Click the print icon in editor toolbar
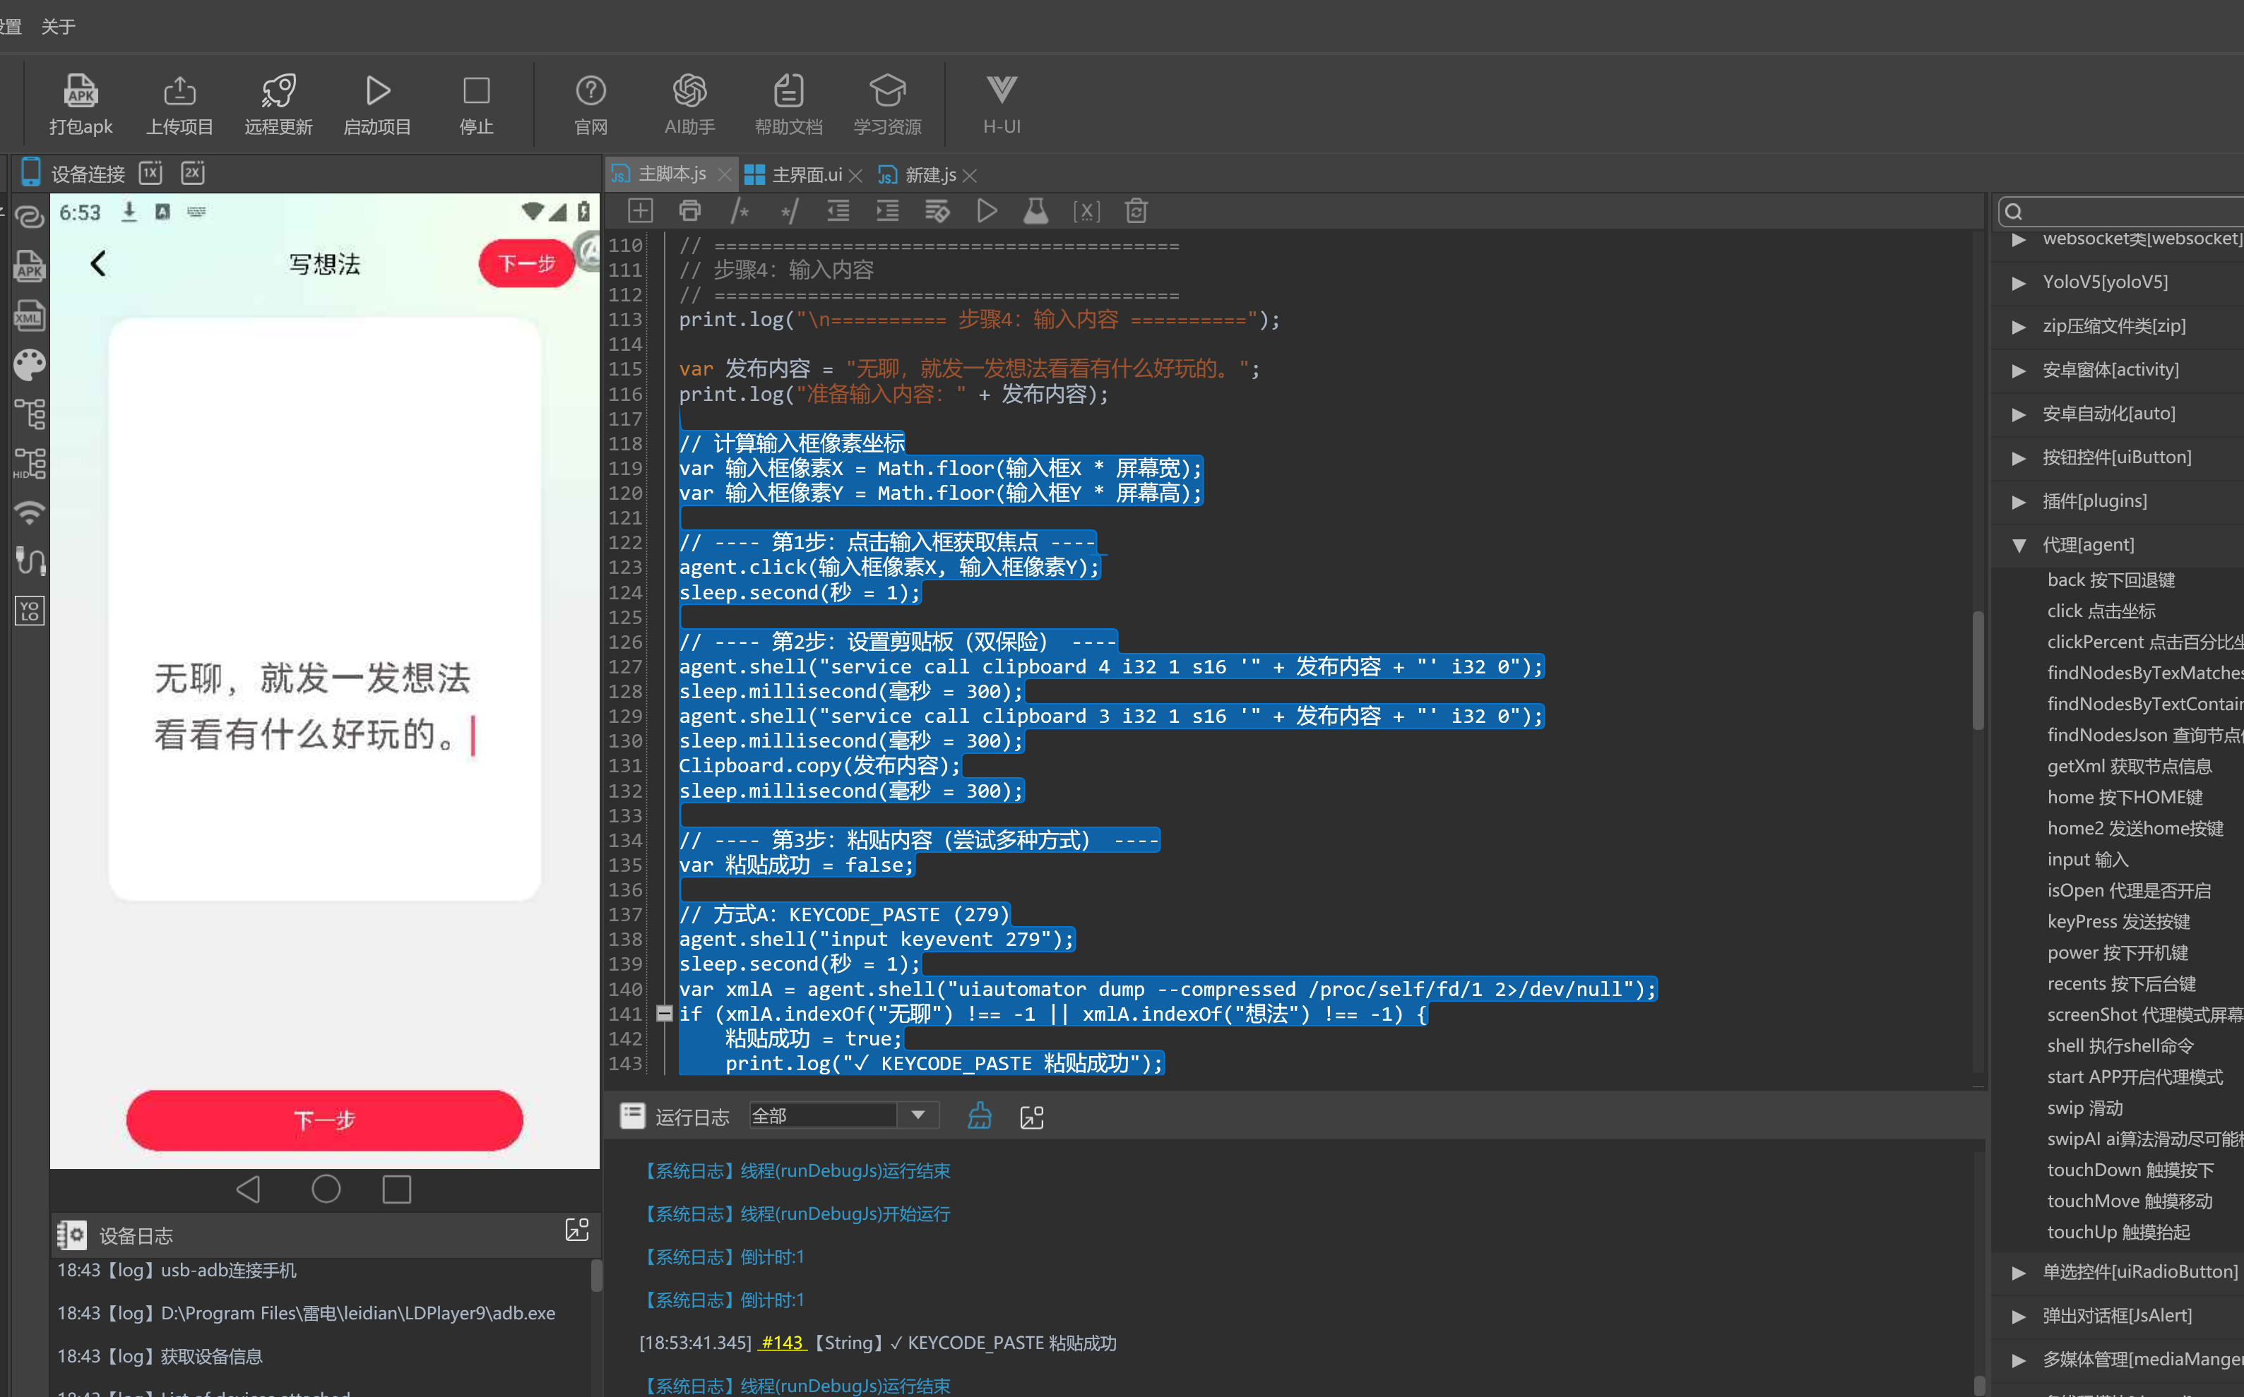Image resolution: width=2244 pixels, height=1397 pixels. point(689,212)
